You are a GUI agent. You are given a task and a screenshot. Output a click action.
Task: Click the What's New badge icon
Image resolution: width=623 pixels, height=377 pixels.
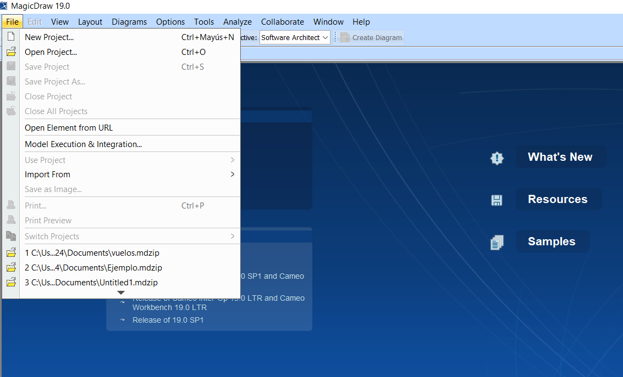point(497,158)
